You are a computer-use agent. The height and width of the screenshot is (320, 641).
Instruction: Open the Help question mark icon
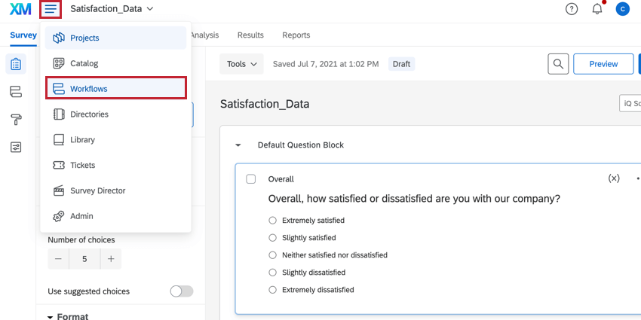tap(572, 9)
